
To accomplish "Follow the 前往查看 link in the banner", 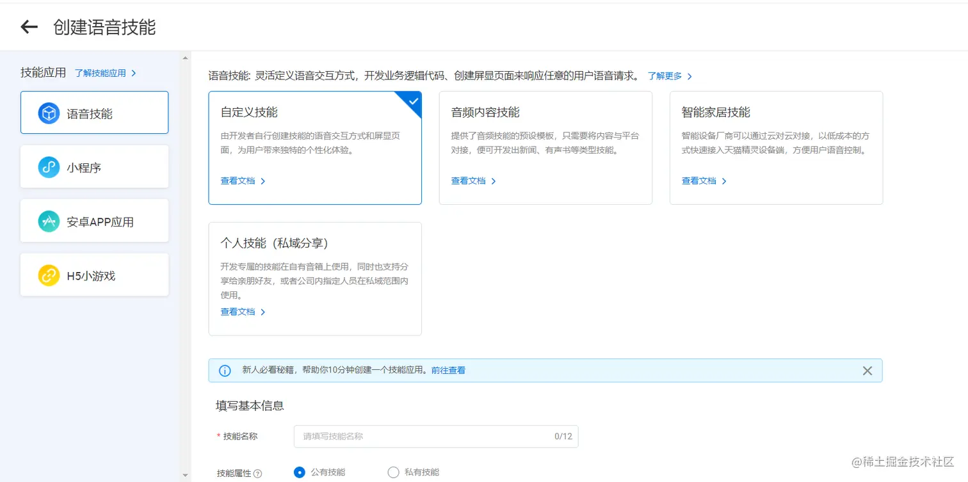I will (448, 370).
